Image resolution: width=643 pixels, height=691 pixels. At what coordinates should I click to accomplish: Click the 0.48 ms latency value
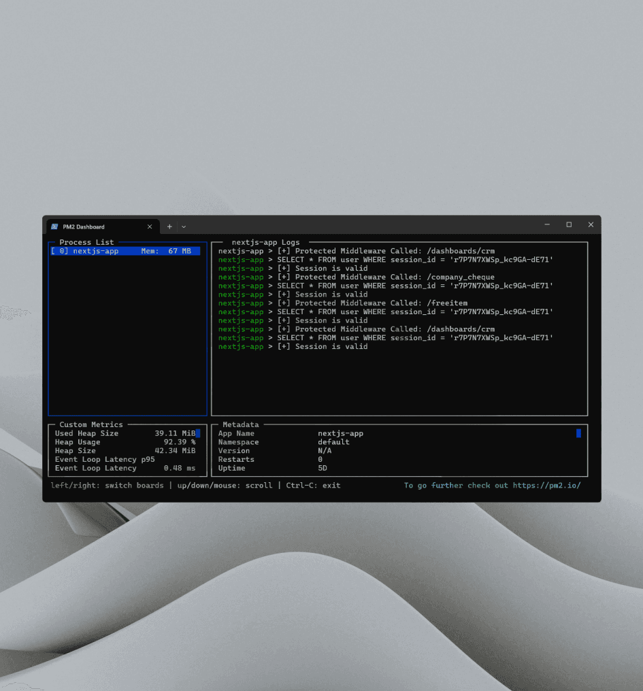tap(180, 468)
